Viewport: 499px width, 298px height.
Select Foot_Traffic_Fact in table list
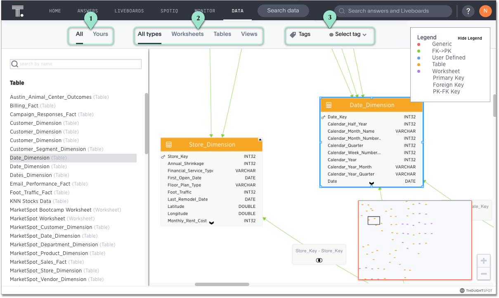[31, 193]
